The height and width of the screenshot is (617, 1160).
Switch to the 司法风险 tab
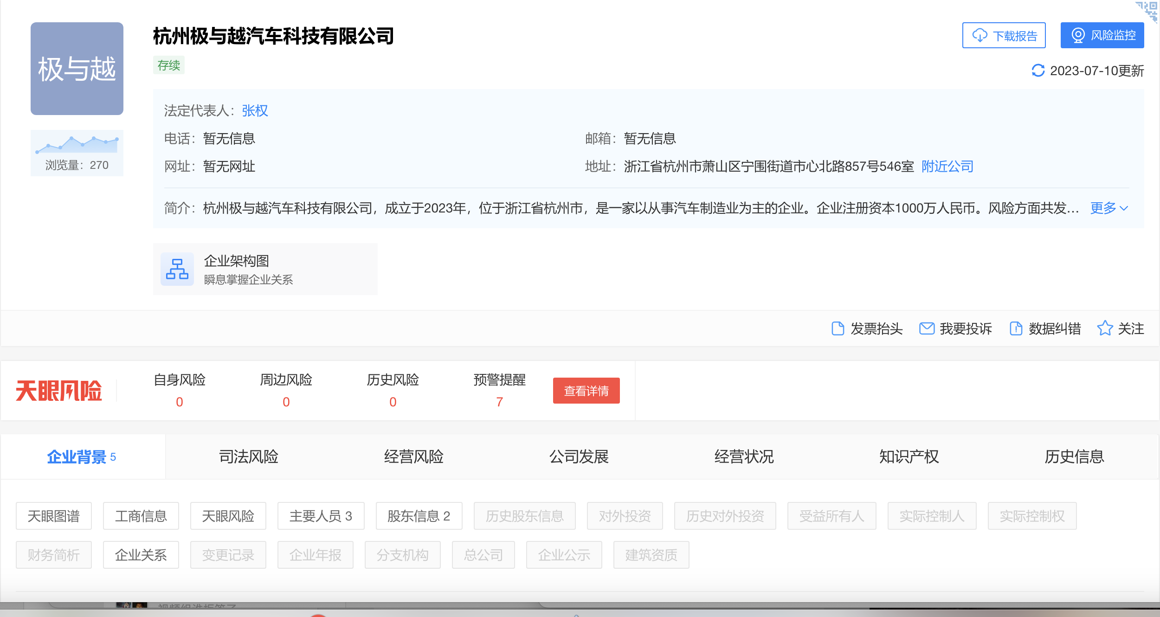click(x=248, y=457)
